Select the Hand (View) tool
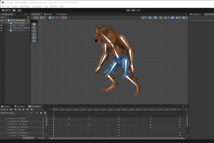 (34, 24)
